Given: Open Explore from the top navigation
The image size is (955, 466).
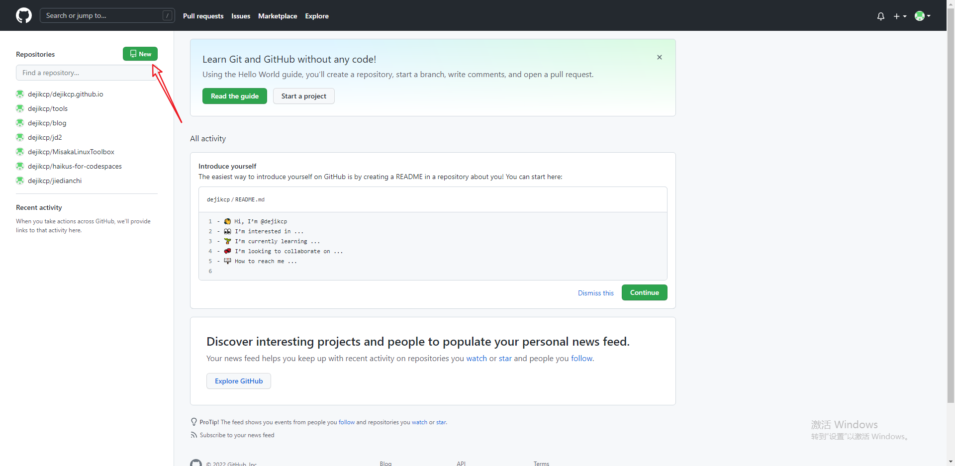Looking at the screenshot, I should (x=317, y=16).
